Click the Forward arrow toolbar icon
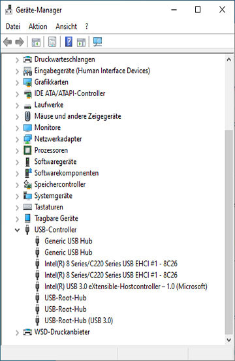Image resolution: width=235 pixels, height=361 pixels. point(20,42)
